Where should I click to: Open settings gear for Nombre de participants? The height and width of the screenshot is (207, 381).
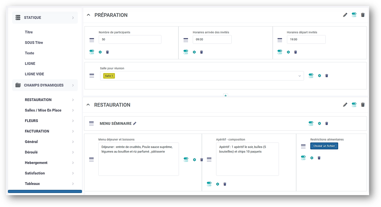100,52
